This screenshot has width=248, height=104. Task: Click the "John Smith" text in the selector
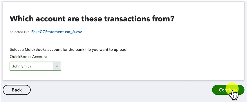tap(21, 66)
